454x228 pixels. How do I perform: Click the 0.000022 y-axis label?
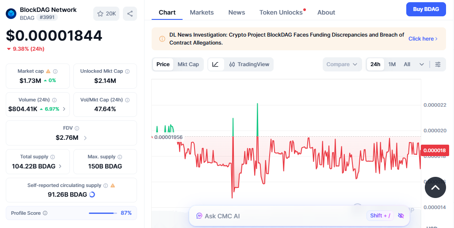coord(435,105)
